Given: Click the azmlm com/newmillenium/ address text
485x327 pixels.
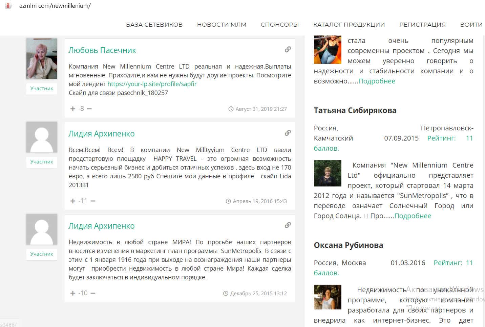Looking at the screenshot, I should (x=55, y=6).
